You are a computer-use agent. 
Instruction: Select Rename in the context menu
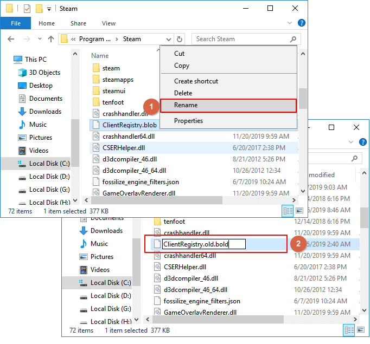(x=186, y=105)
